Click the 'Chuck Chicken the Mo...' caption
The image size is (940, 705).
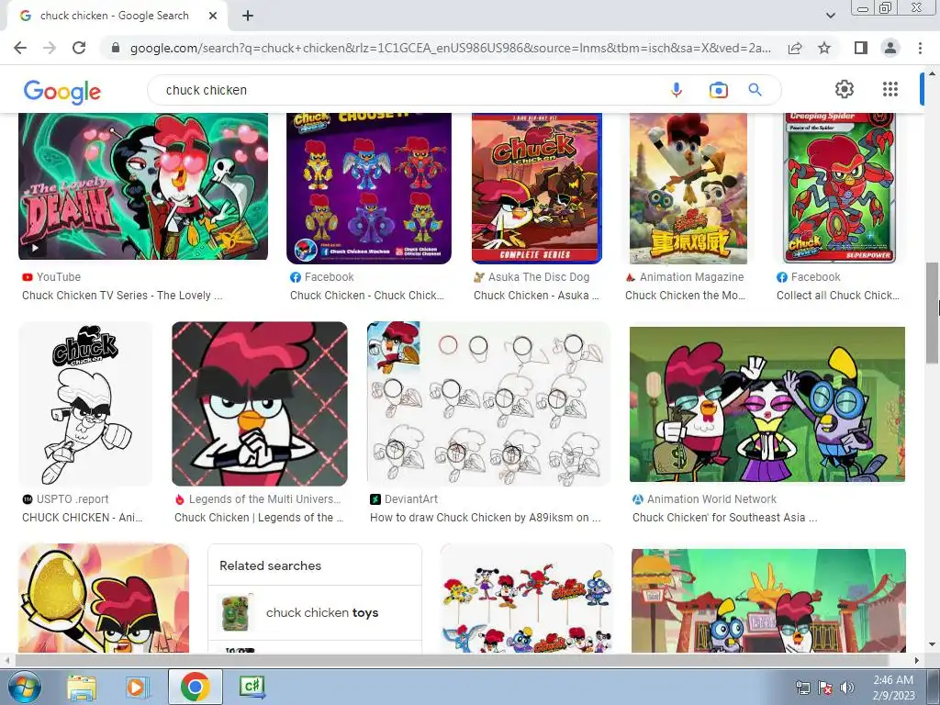pyautogui.click(x=685, y=296)
